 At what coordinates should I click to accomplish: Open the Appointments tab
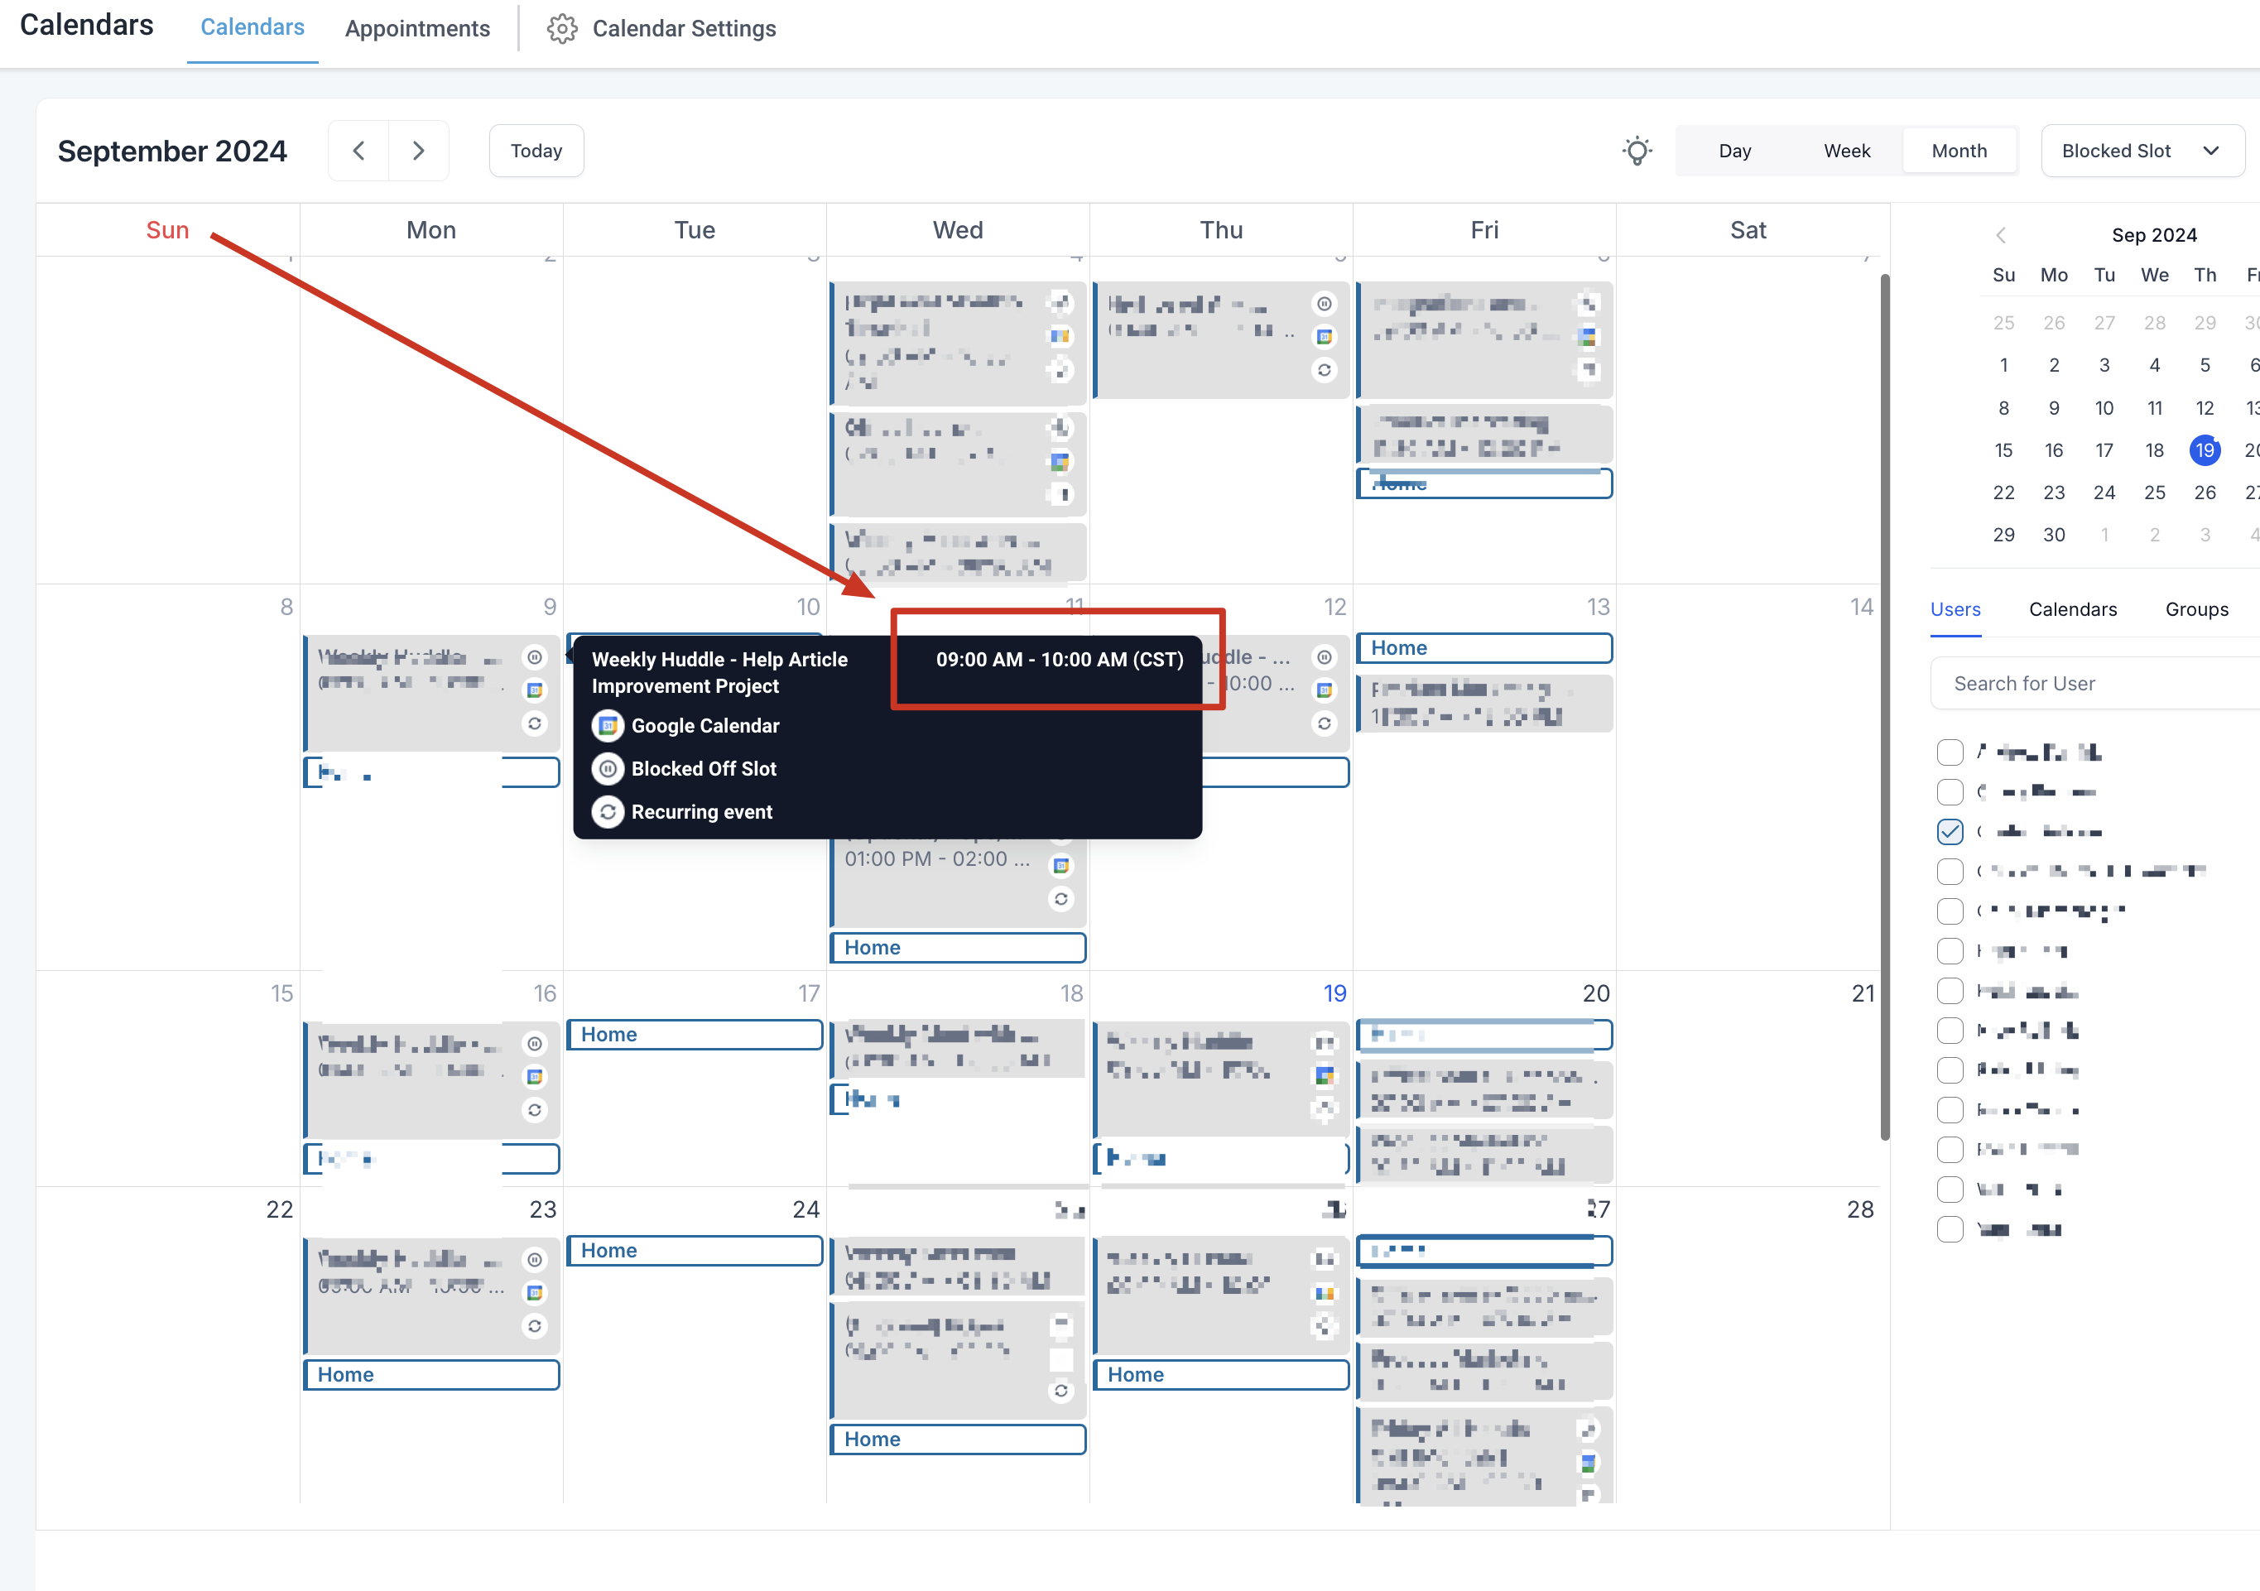tap(417, 28)
